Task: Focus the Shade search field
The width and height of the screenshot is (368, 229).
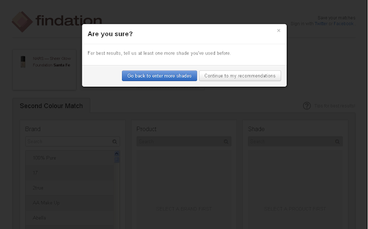Action: pos(295,142)
